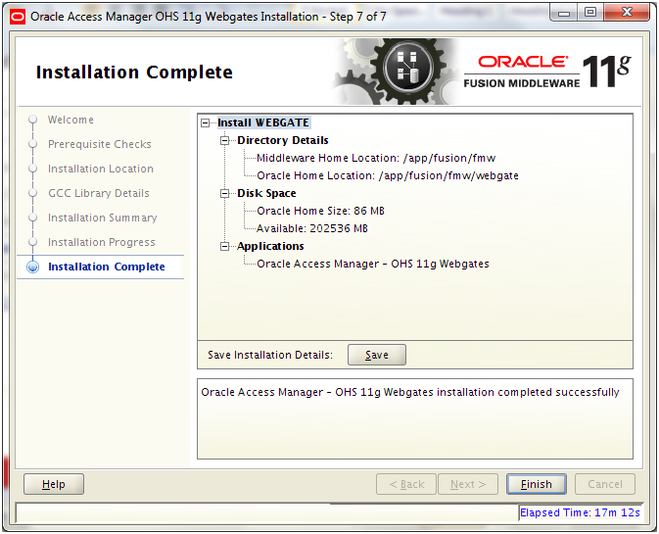Go to the Welcome step
The height and width of the screenshot is (534, 659).
tap(71, 120)
